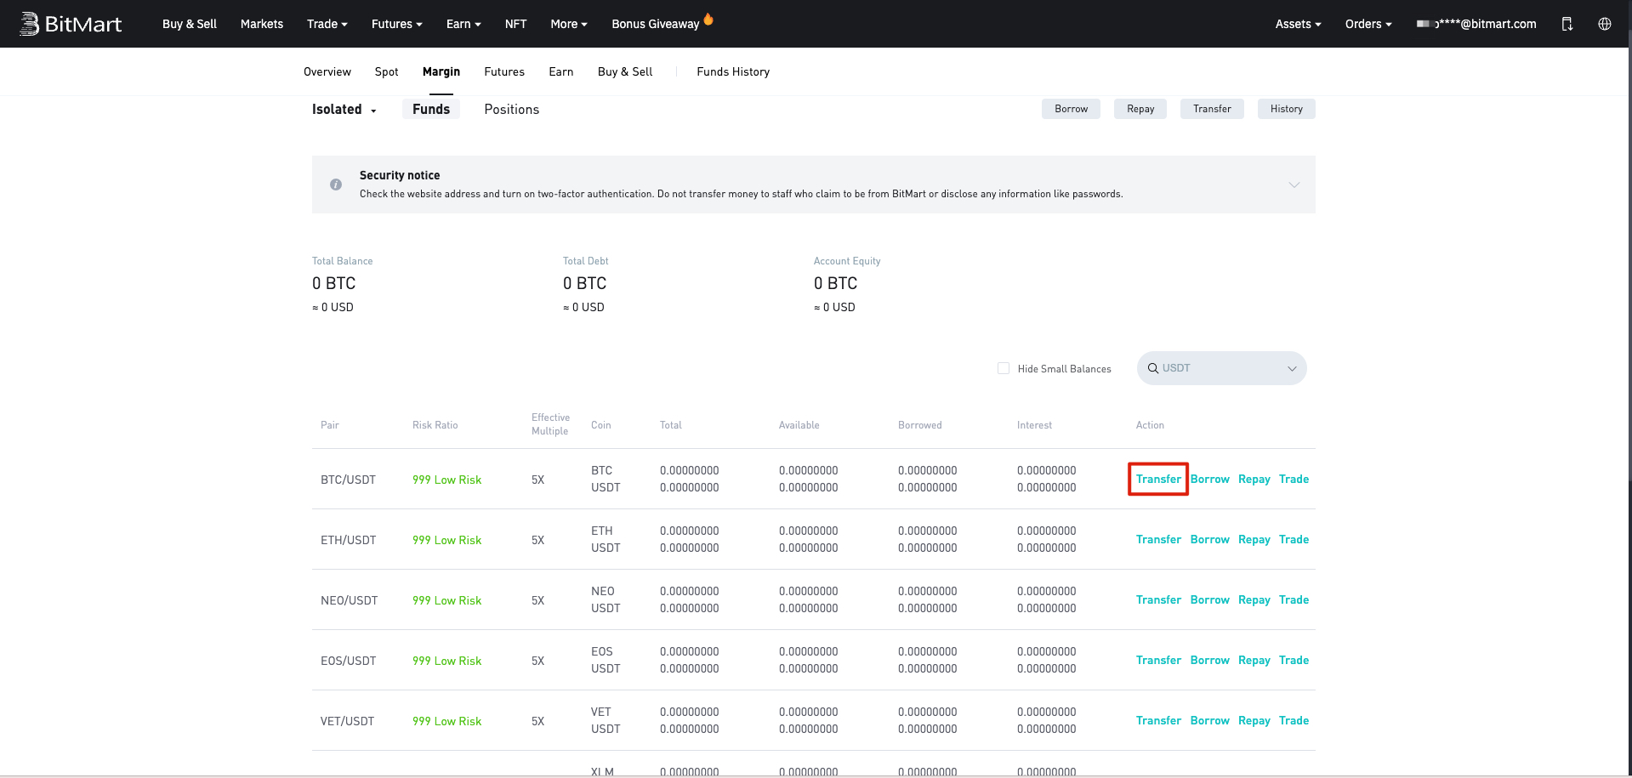The image size is (1632, 778).
Task: Click the Borrow button in the page header
Action: point(1072,109)
